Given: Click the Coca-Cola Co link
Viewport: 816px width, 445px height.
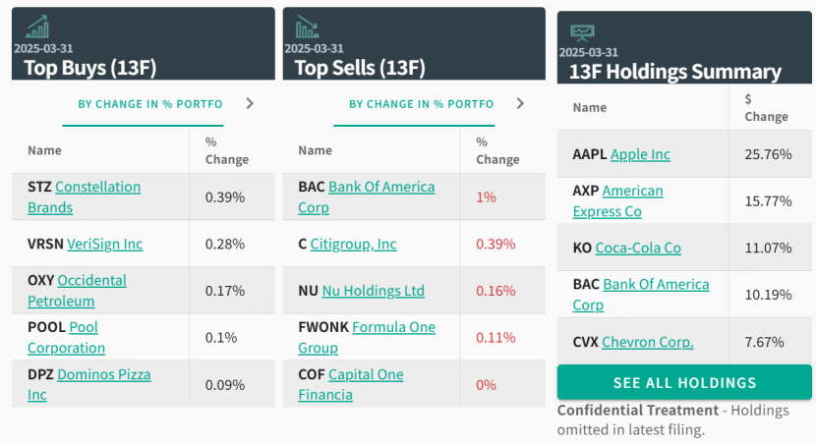Looking at the screenshot, I should coord(638,248).
